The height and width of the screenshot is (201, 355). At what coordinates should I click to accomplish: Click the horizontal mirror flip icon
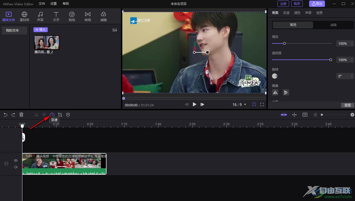click(275, 92)
